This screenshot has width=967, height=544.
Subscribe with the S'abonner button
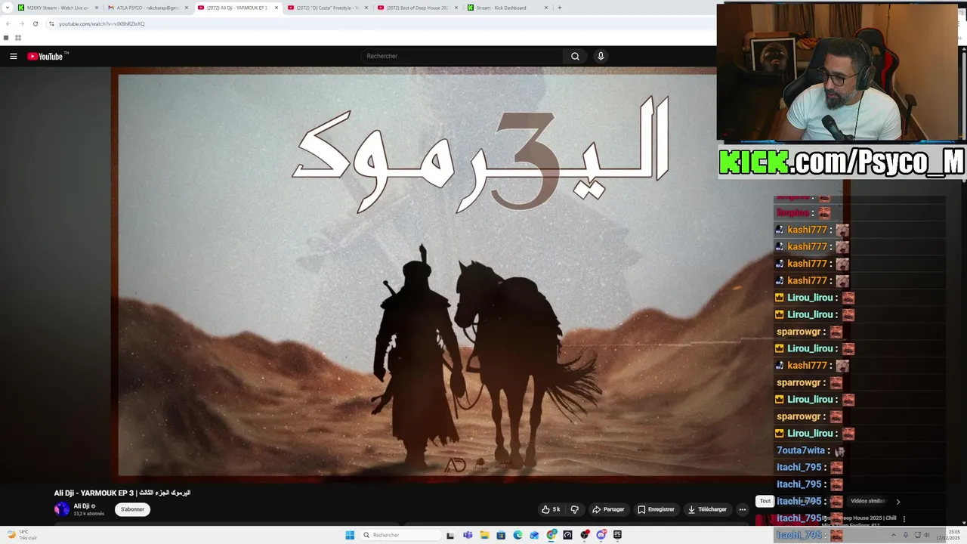click(x=132, y=509)
